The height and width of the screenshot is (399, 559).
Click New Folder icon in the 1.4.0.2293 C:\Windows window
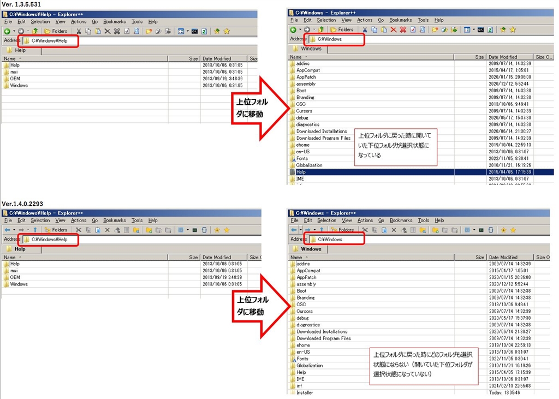pyautogui.click(x=435, y=230)
